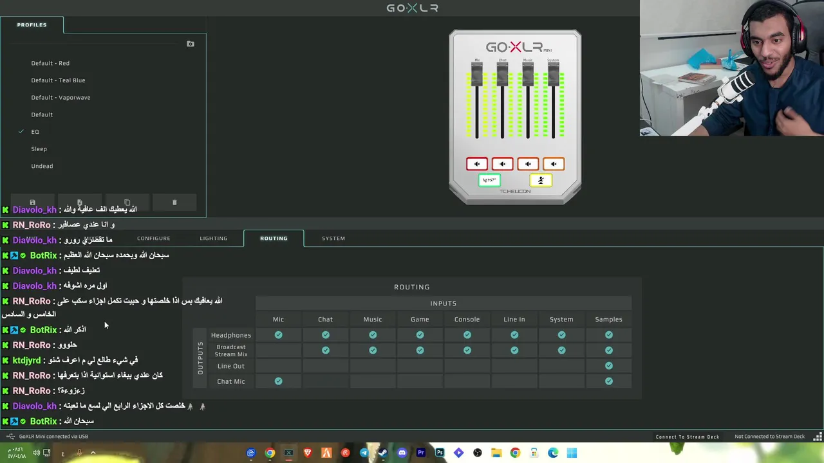The image size is (824, 463).
Task: Enable Mic to Broadcast Stream Mix routing
Action: (x=278, y=350)
